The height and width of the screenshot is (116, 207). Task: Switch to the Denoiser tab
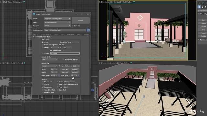click(86, 34)
